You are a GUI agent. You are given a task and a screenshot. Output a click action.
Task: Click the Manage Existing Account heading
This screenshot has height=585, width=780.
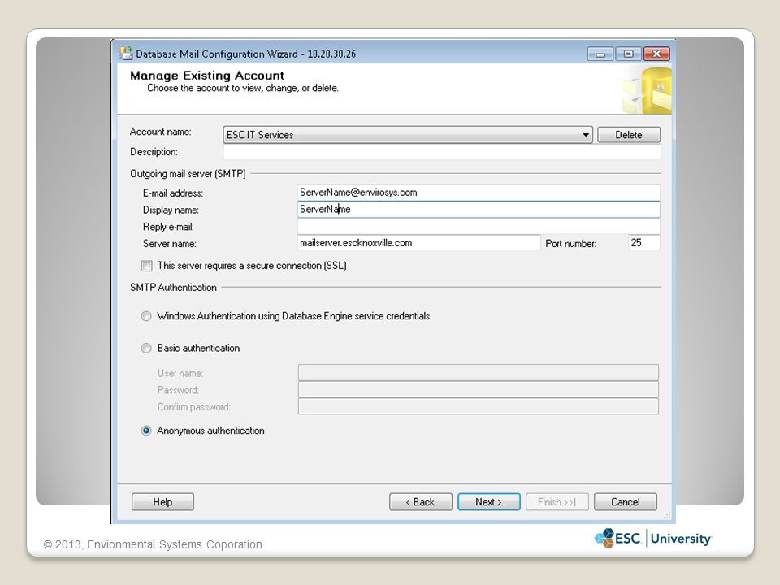tap(207, 76)
